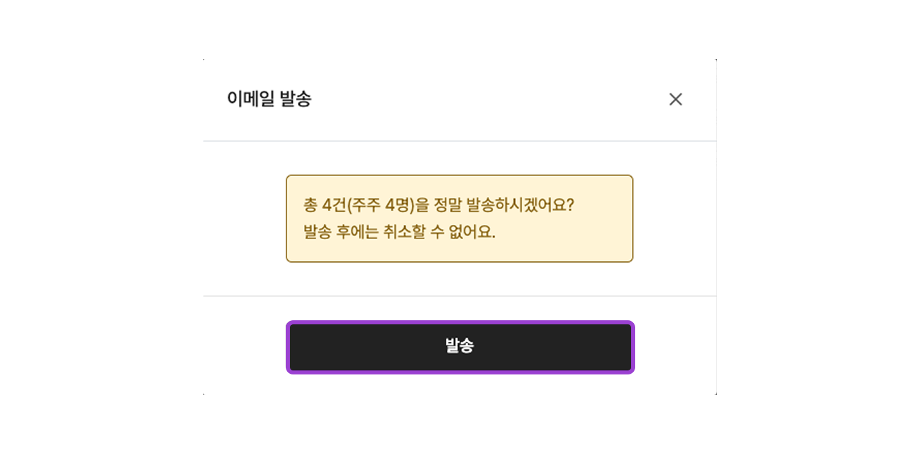This screenshot has height=453, width=921.
Task: Click the highlighted 발송 action button
Action: 460,347
